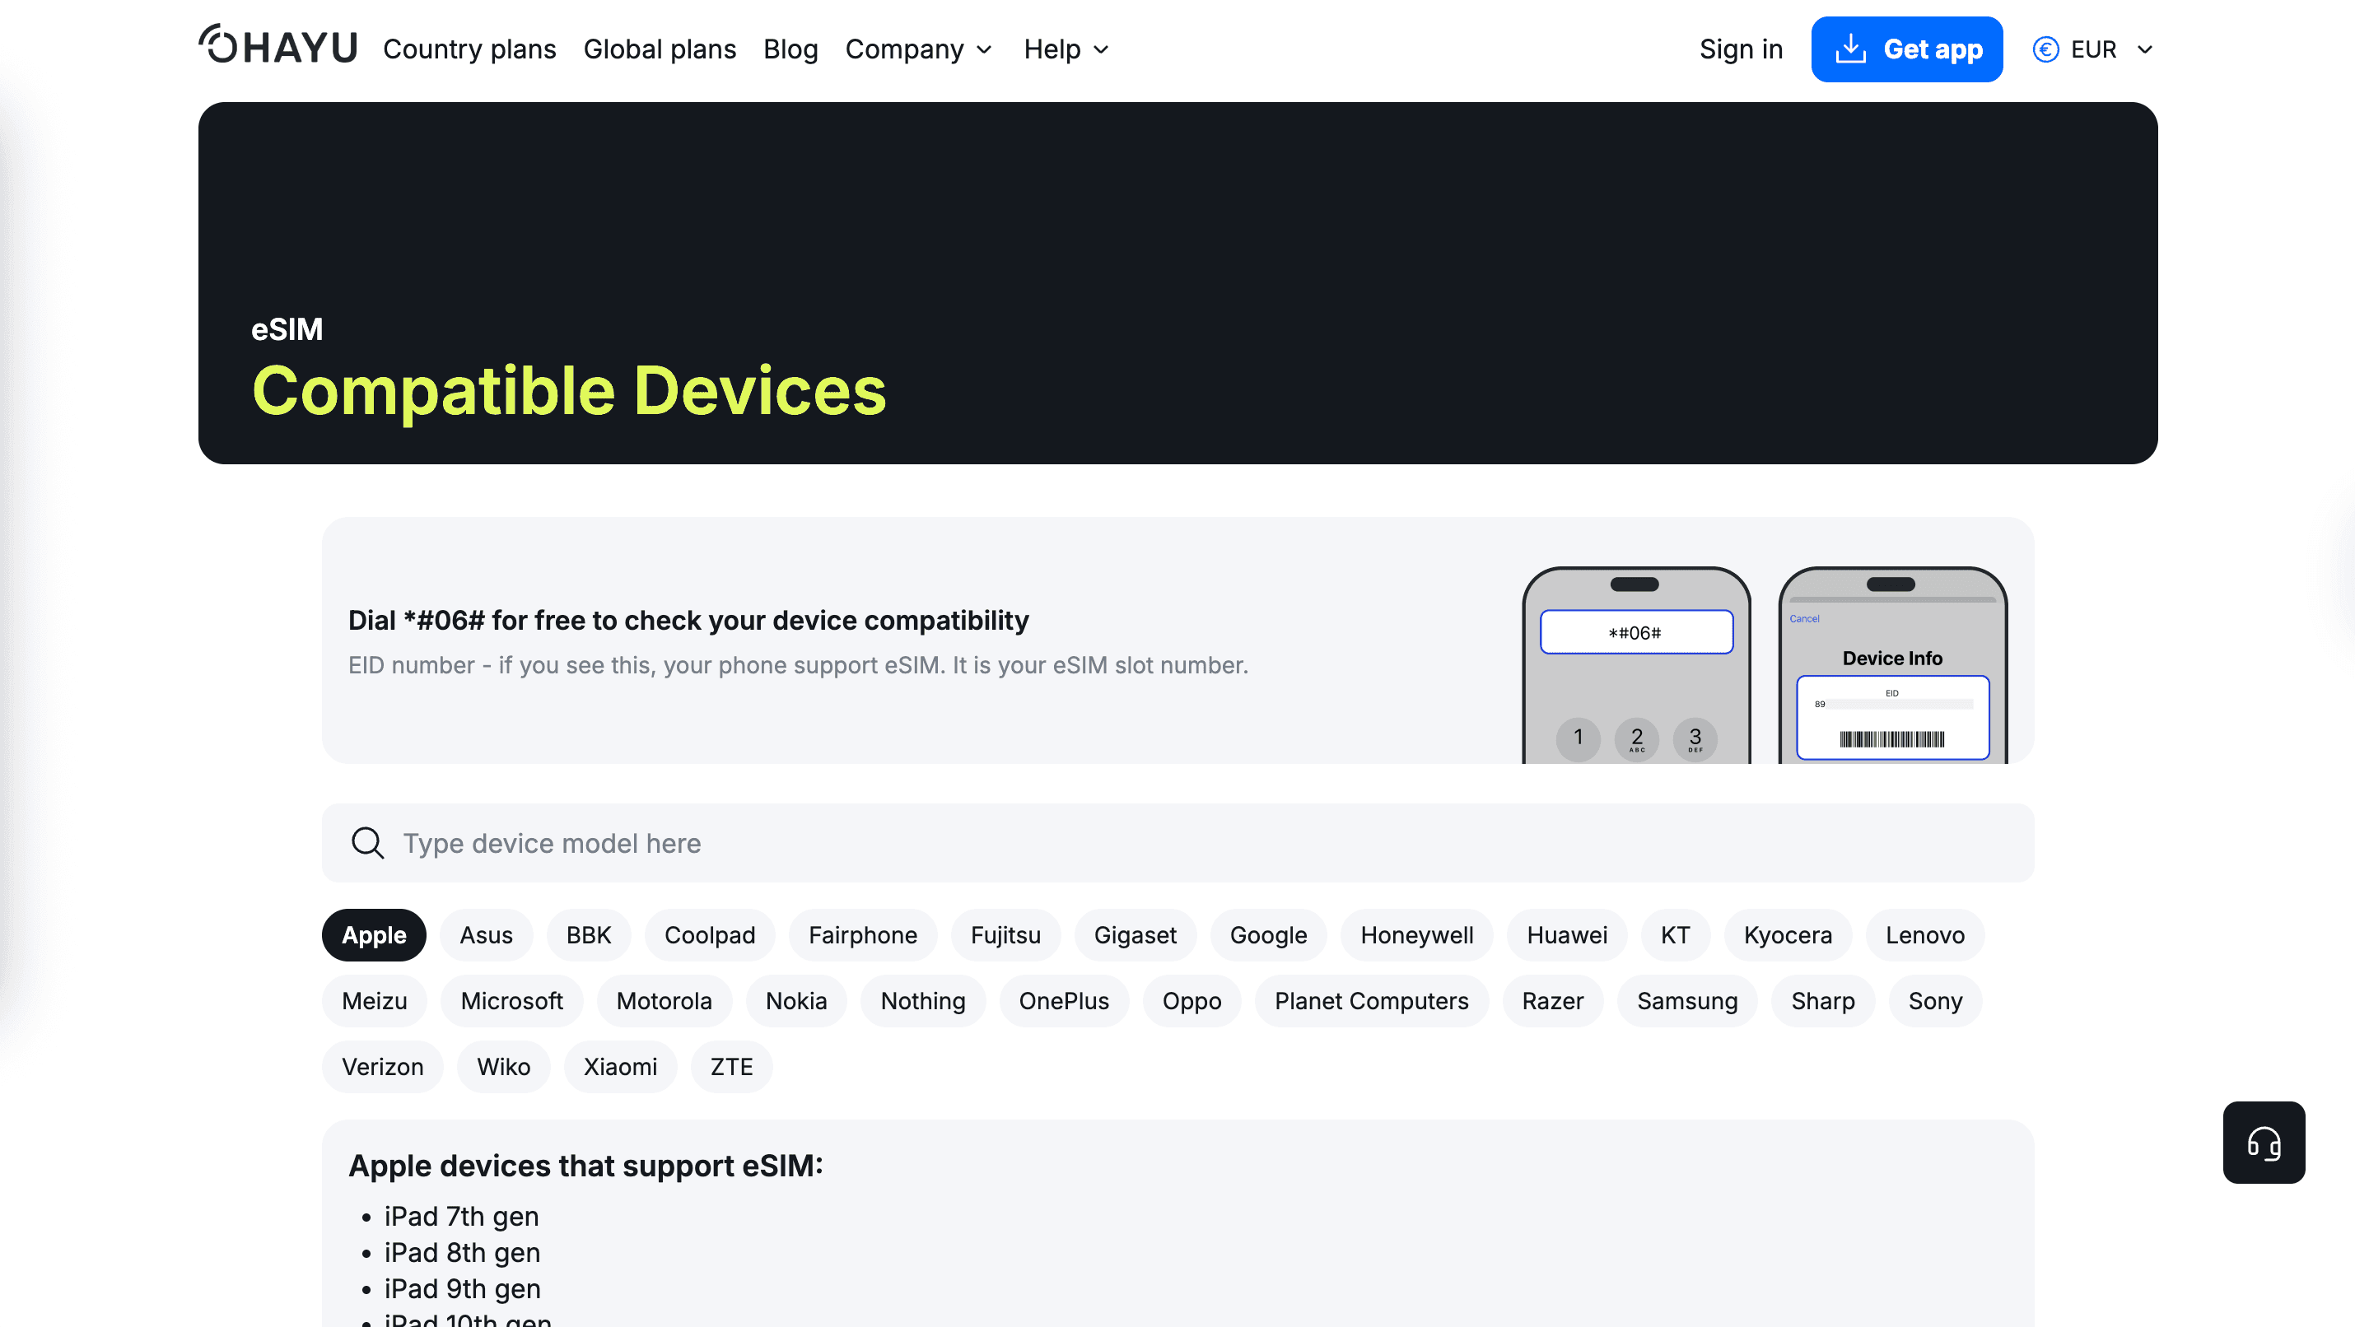Image resolution: width=2355 pixels, height=1327 pixels.
Task: Select the Oppo brand filter
Action: tap(1191, 1001)
